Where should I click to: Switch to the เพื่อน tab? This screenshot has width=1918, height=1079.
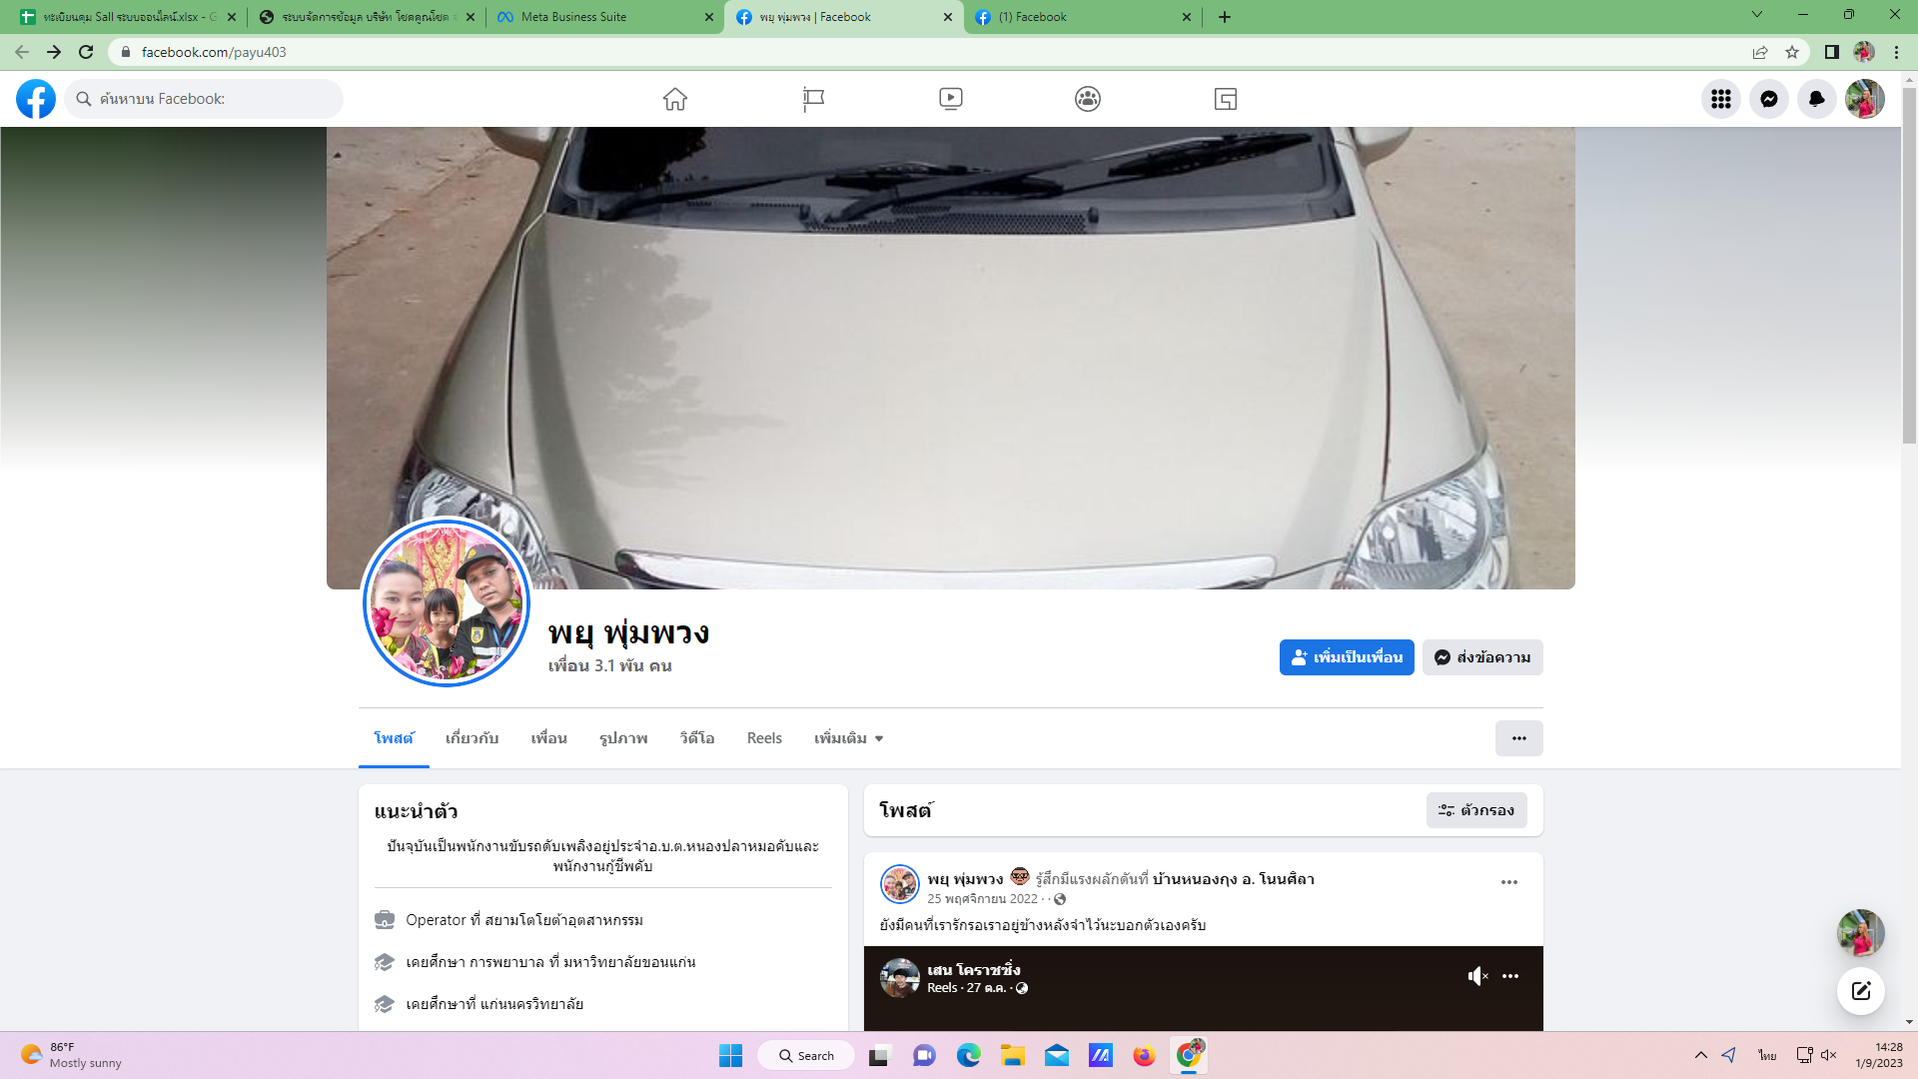pyautogui.click(x=548, y=738)
